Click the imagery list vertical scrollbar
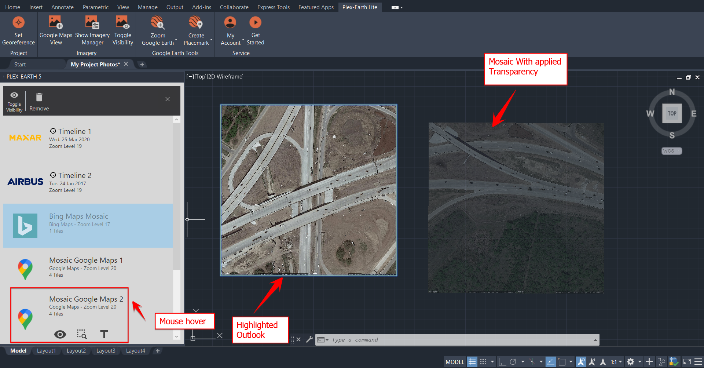Screen dimensions: 704x368 [x=176, y=194]
